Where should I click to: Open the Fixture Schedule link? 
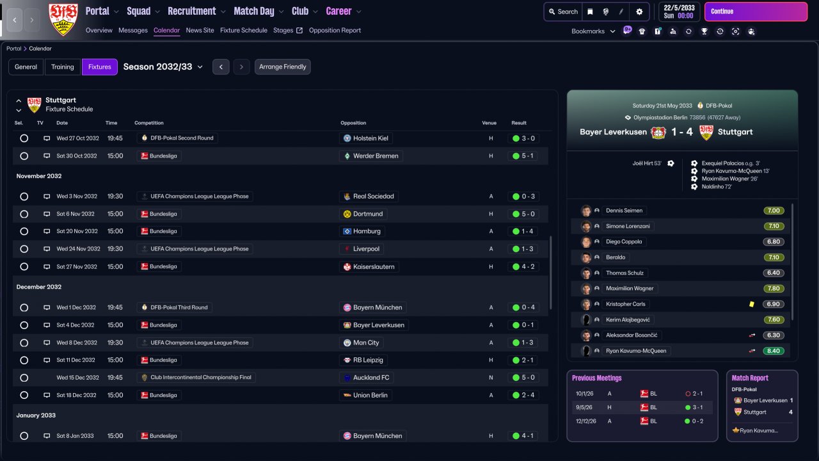coord(244,30)
